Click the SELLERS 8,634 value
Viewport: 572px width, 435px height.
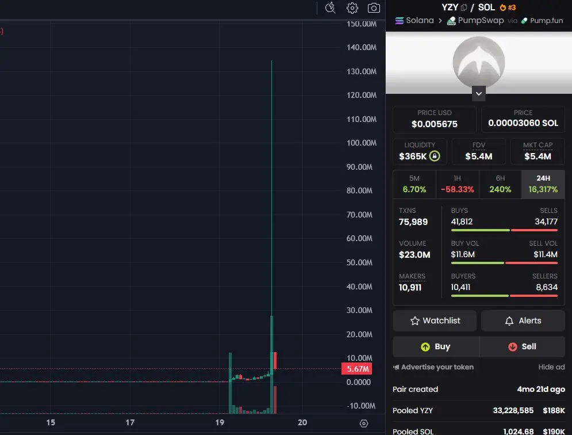click(x=547, y=287)
